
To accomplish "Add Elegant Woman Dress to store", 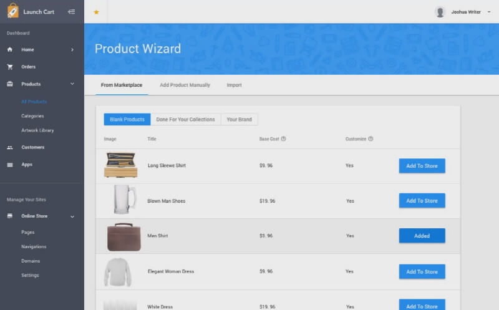I will [422, 271].
